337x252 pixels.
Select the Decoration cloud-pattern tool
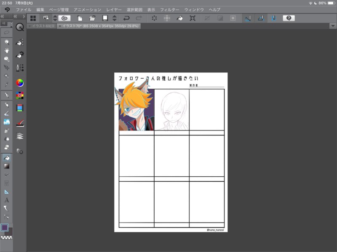point(7,122)
